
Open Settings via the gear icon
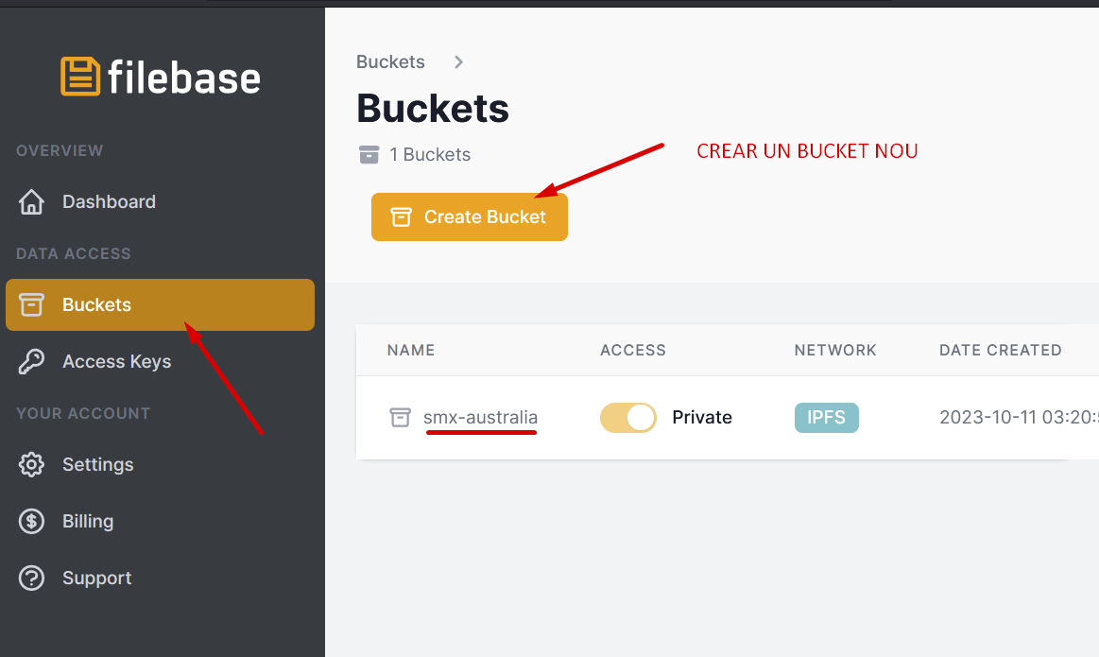pyautogui.click(x=31, y=464)
